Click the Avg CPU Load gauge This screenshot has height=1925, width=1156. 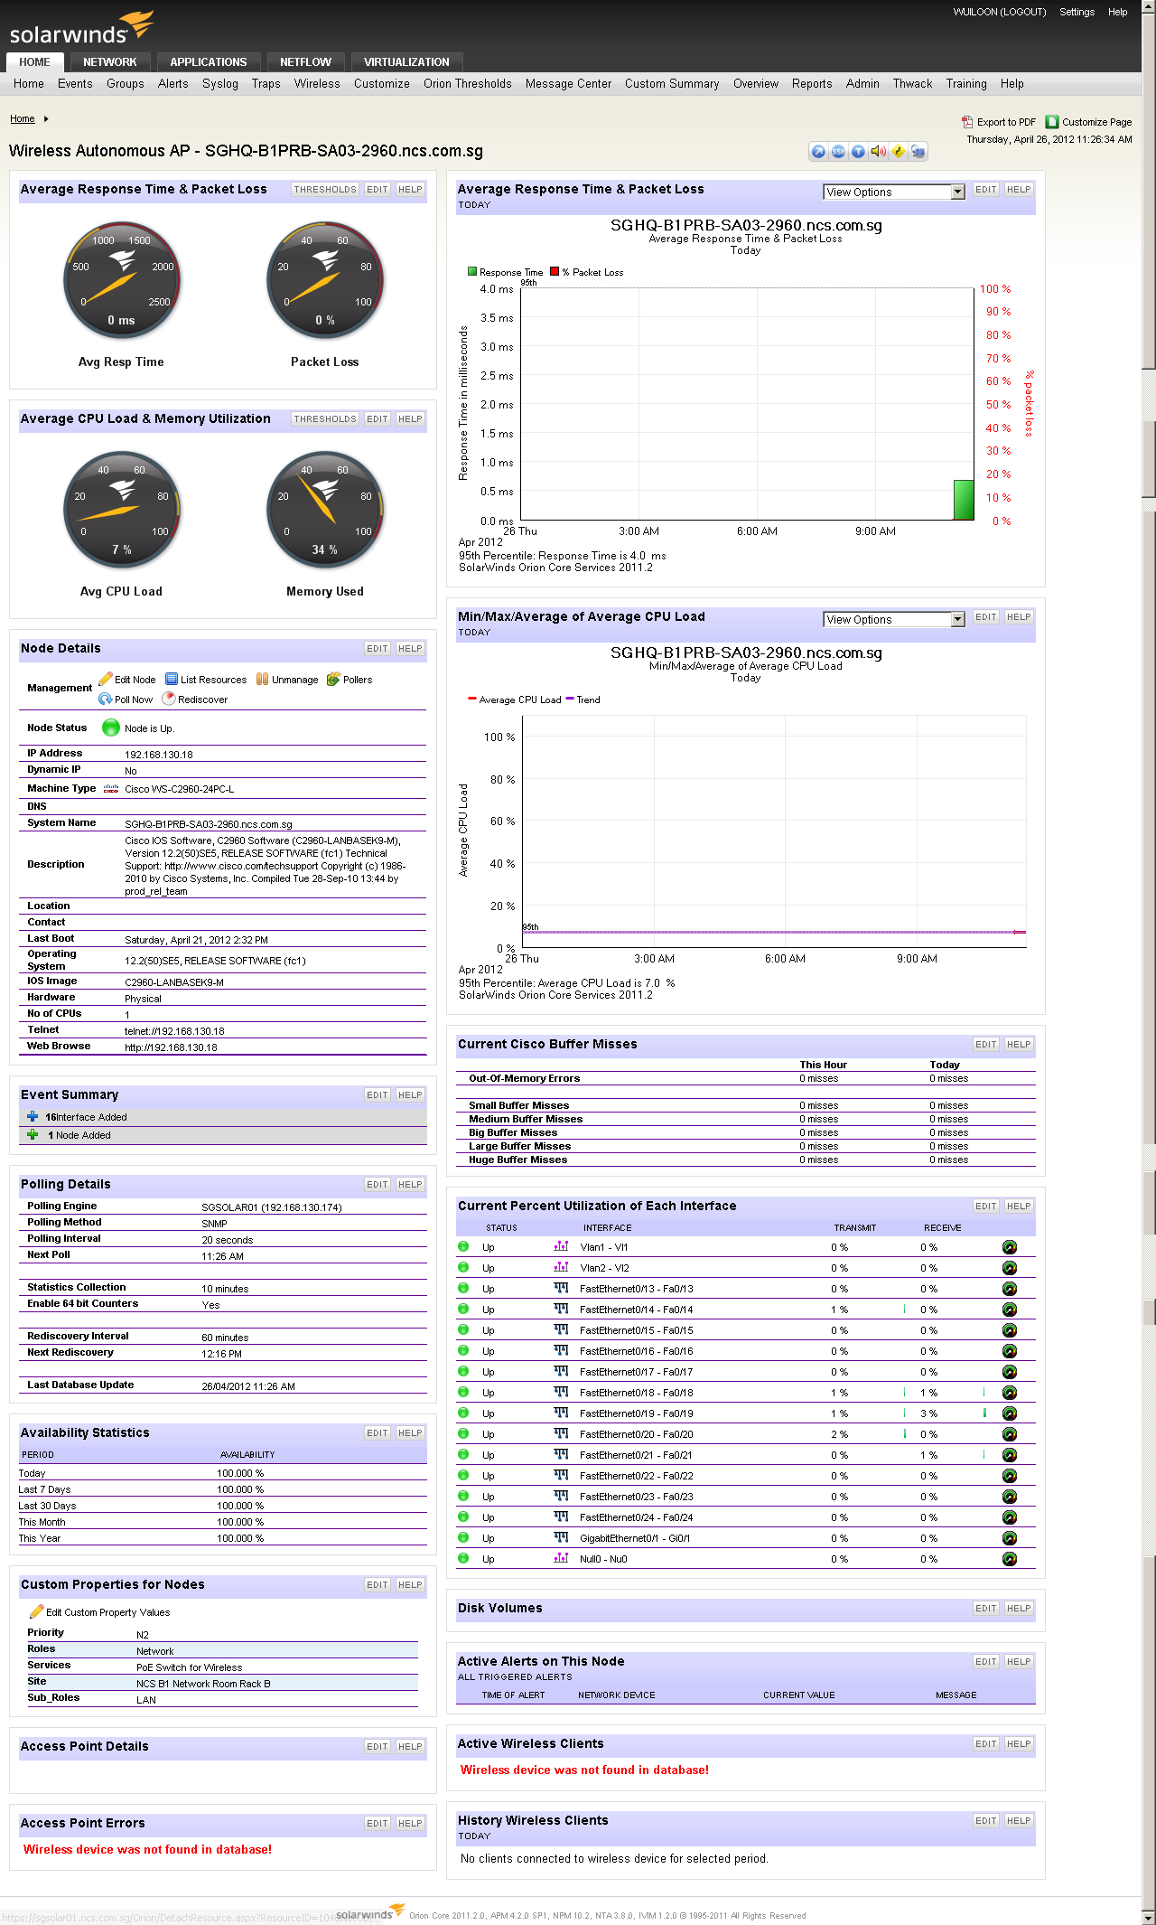(x=122, y=510)
